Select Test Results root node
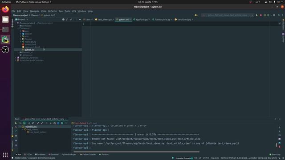The width and height of the screenshot is (285, 160). (30, 127)
